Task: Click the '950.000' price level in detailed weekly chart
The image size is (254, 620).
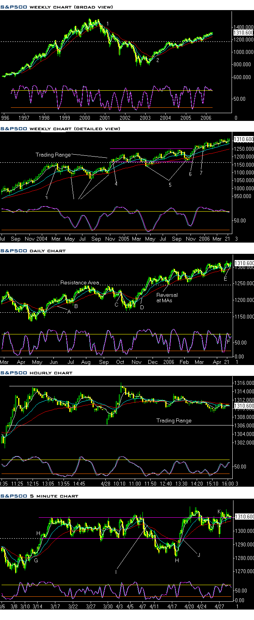Action: 242,196
